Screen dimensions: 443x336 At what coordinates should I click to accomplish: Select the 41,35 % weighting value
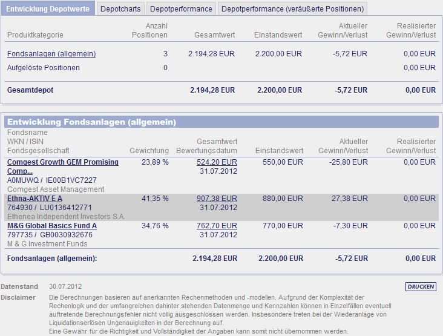(x=155, y=199)
